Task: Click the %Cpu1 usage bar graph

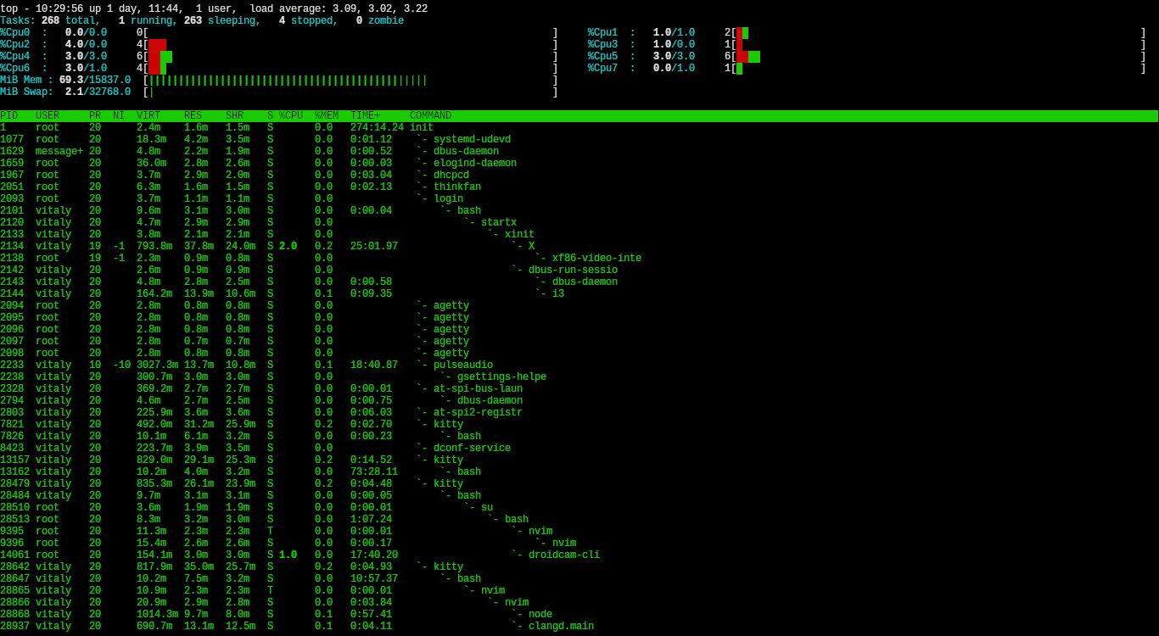Action: pyautogui.click(x=742, y=33)
